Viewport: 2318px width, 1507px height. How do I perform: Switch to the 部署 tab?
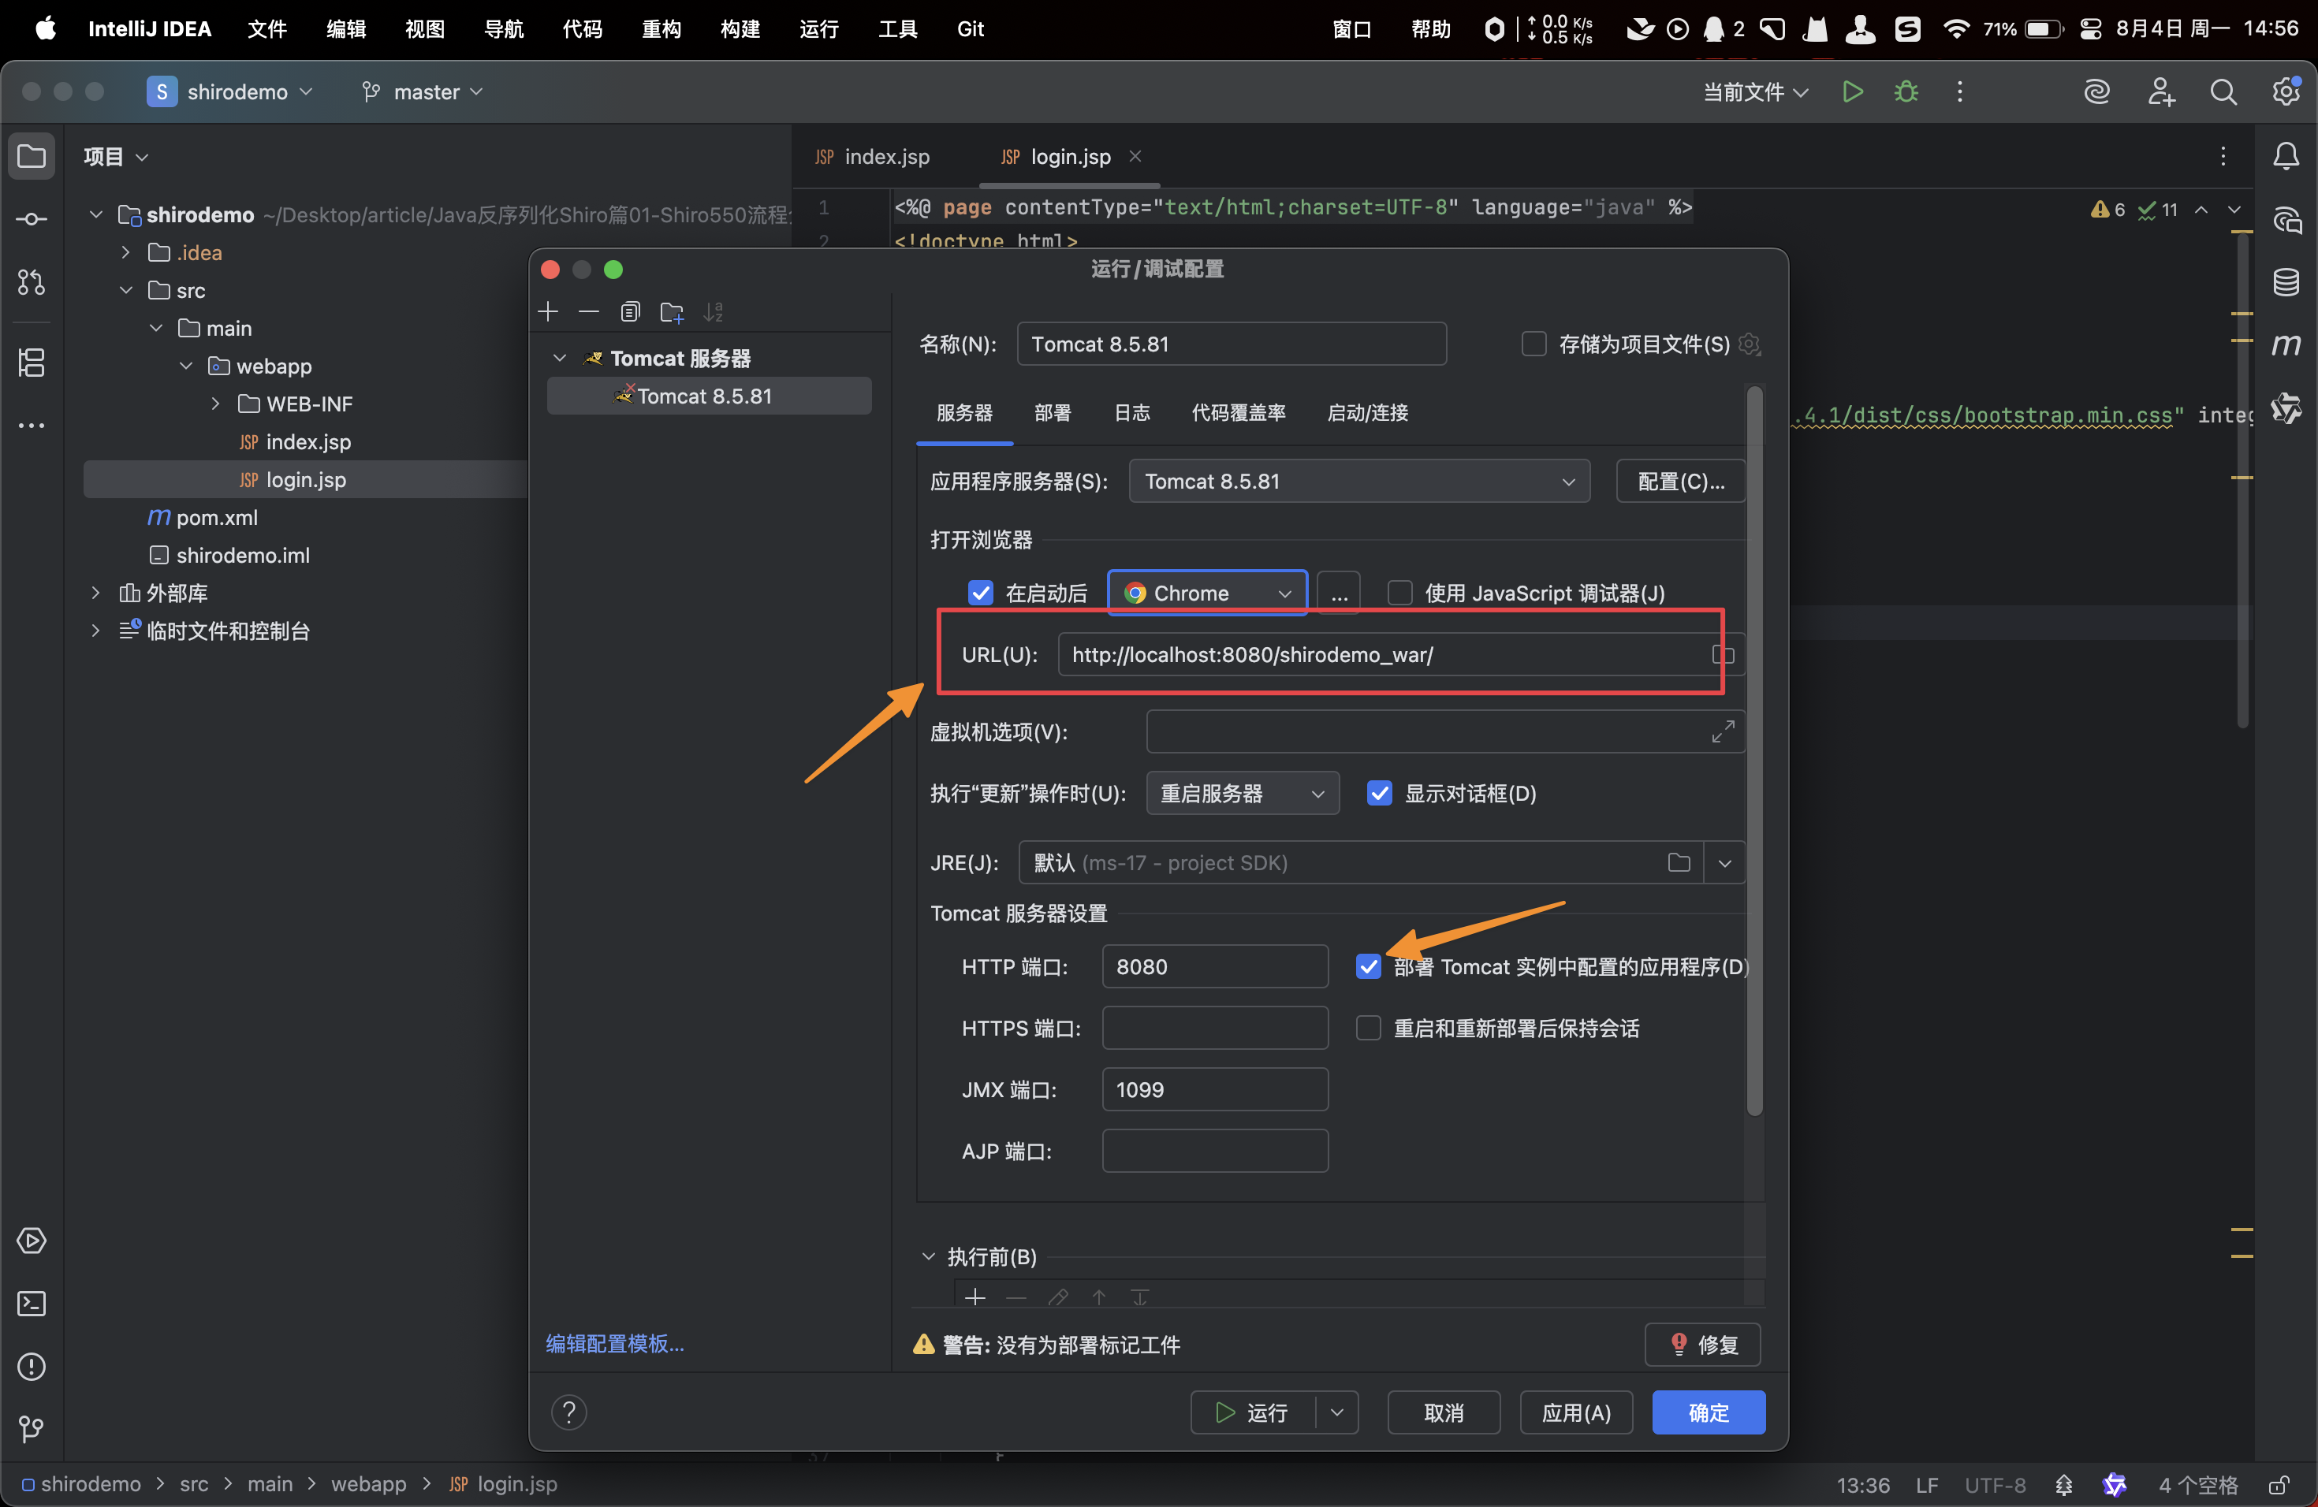tap(1052, 413)
